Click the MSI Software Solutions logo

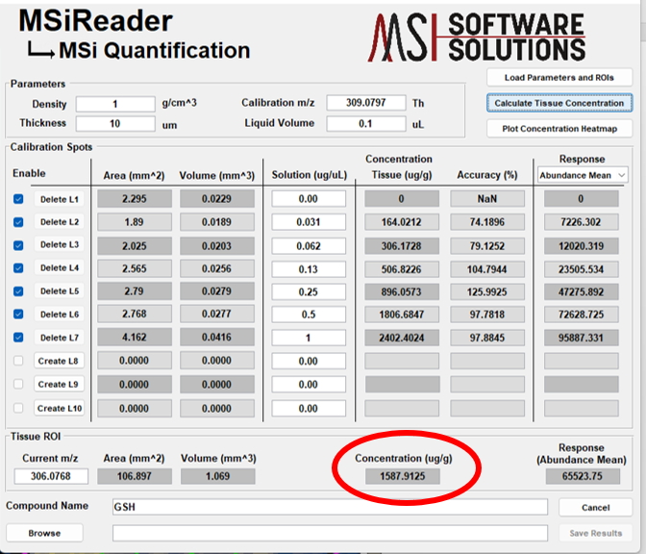click(x=477, y=38)
